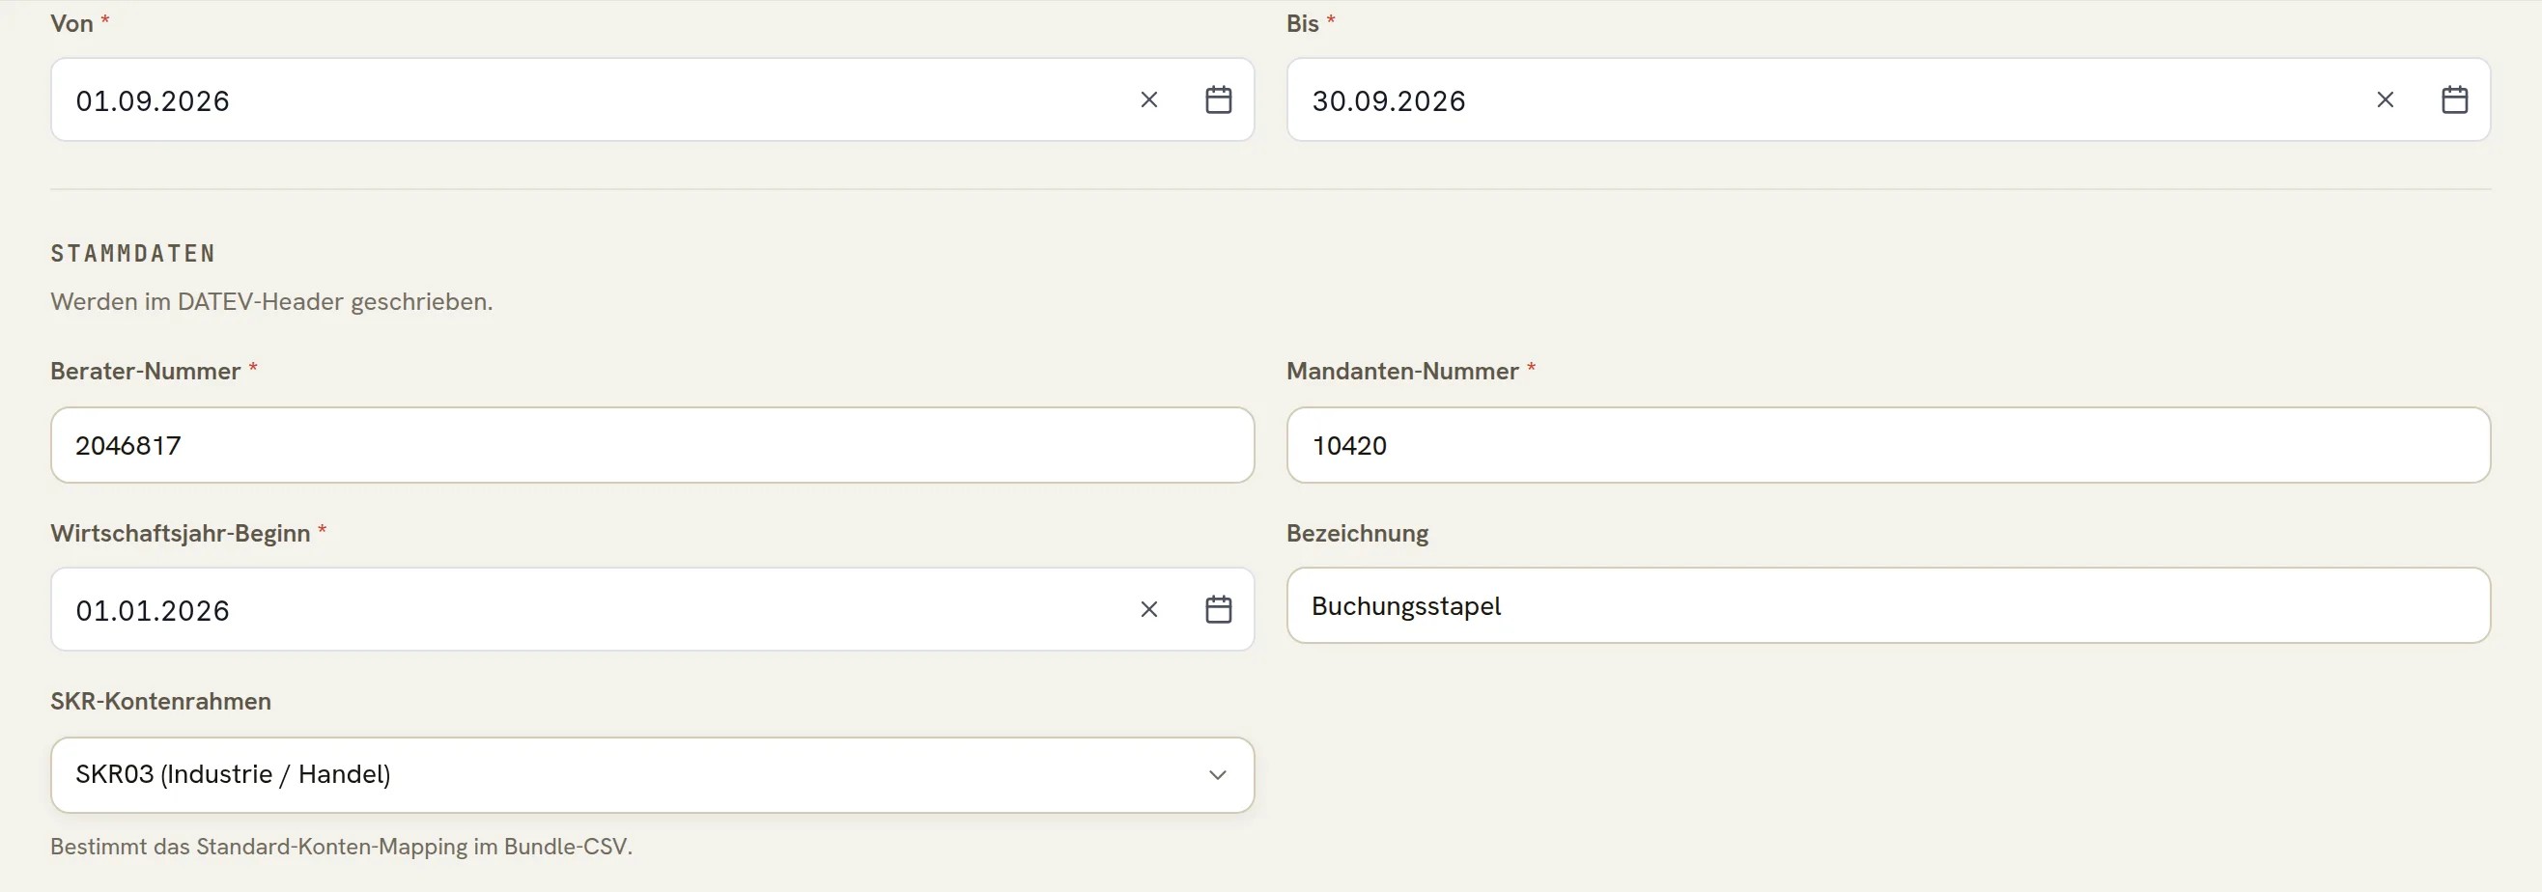Edit the Bezeichnung field containing Buchungsstapel
The width and height of the screenshot is (2542, 892).
click(x=1889, y=606)
